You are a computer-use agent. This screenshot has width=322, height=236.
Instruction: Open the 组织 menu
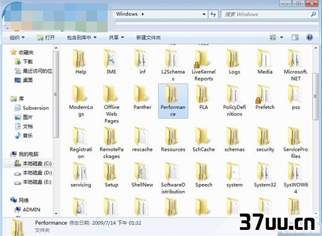pyautogui.click(x=17, y=38)
